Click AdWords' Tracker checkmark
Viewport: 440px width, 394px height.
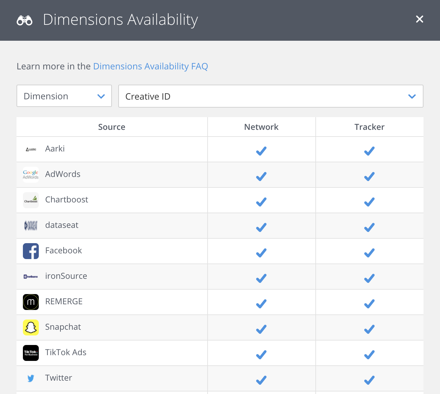pyautogui.click(x=369, y=176)
